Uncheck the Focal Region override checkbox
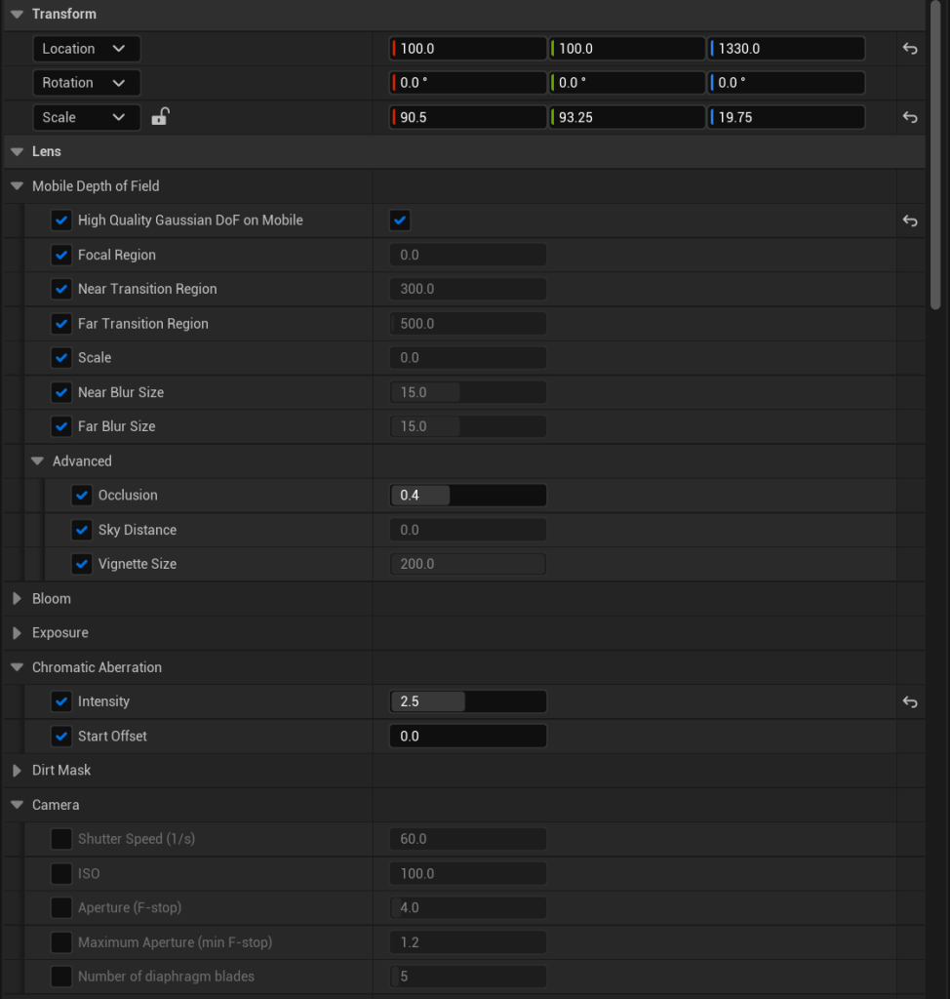Screen dimensions: 950x999 (61, 255)
